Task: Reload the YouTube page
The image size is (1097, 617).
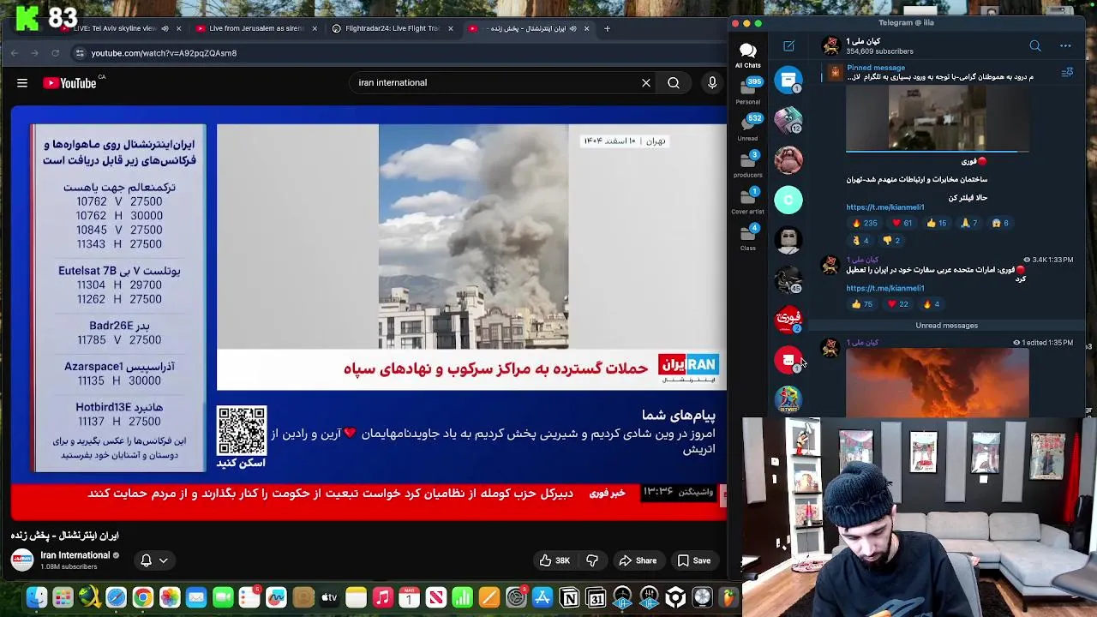Action: coord(56,53)
